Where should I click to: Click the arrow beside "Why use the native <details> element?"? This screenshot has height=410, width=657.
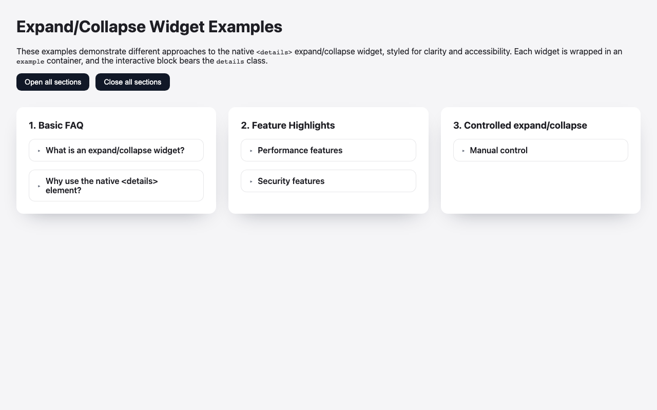39,186
